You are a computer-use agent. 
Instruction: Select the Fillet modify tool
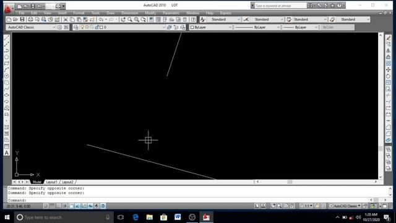coord(388,134)
